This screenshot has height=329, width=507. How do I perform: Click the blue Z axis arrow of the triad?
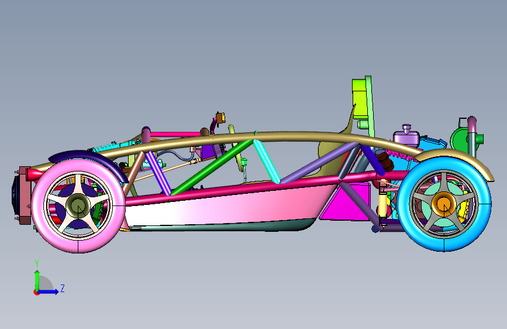pyautogui.click(x=49, y=292)
